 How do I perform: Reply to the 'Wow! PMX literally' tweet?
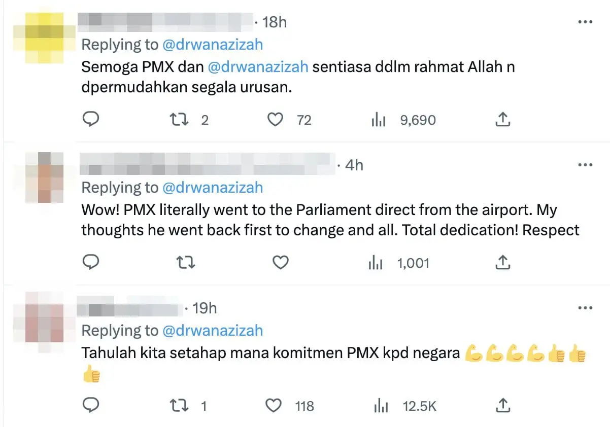coord(90,263)
